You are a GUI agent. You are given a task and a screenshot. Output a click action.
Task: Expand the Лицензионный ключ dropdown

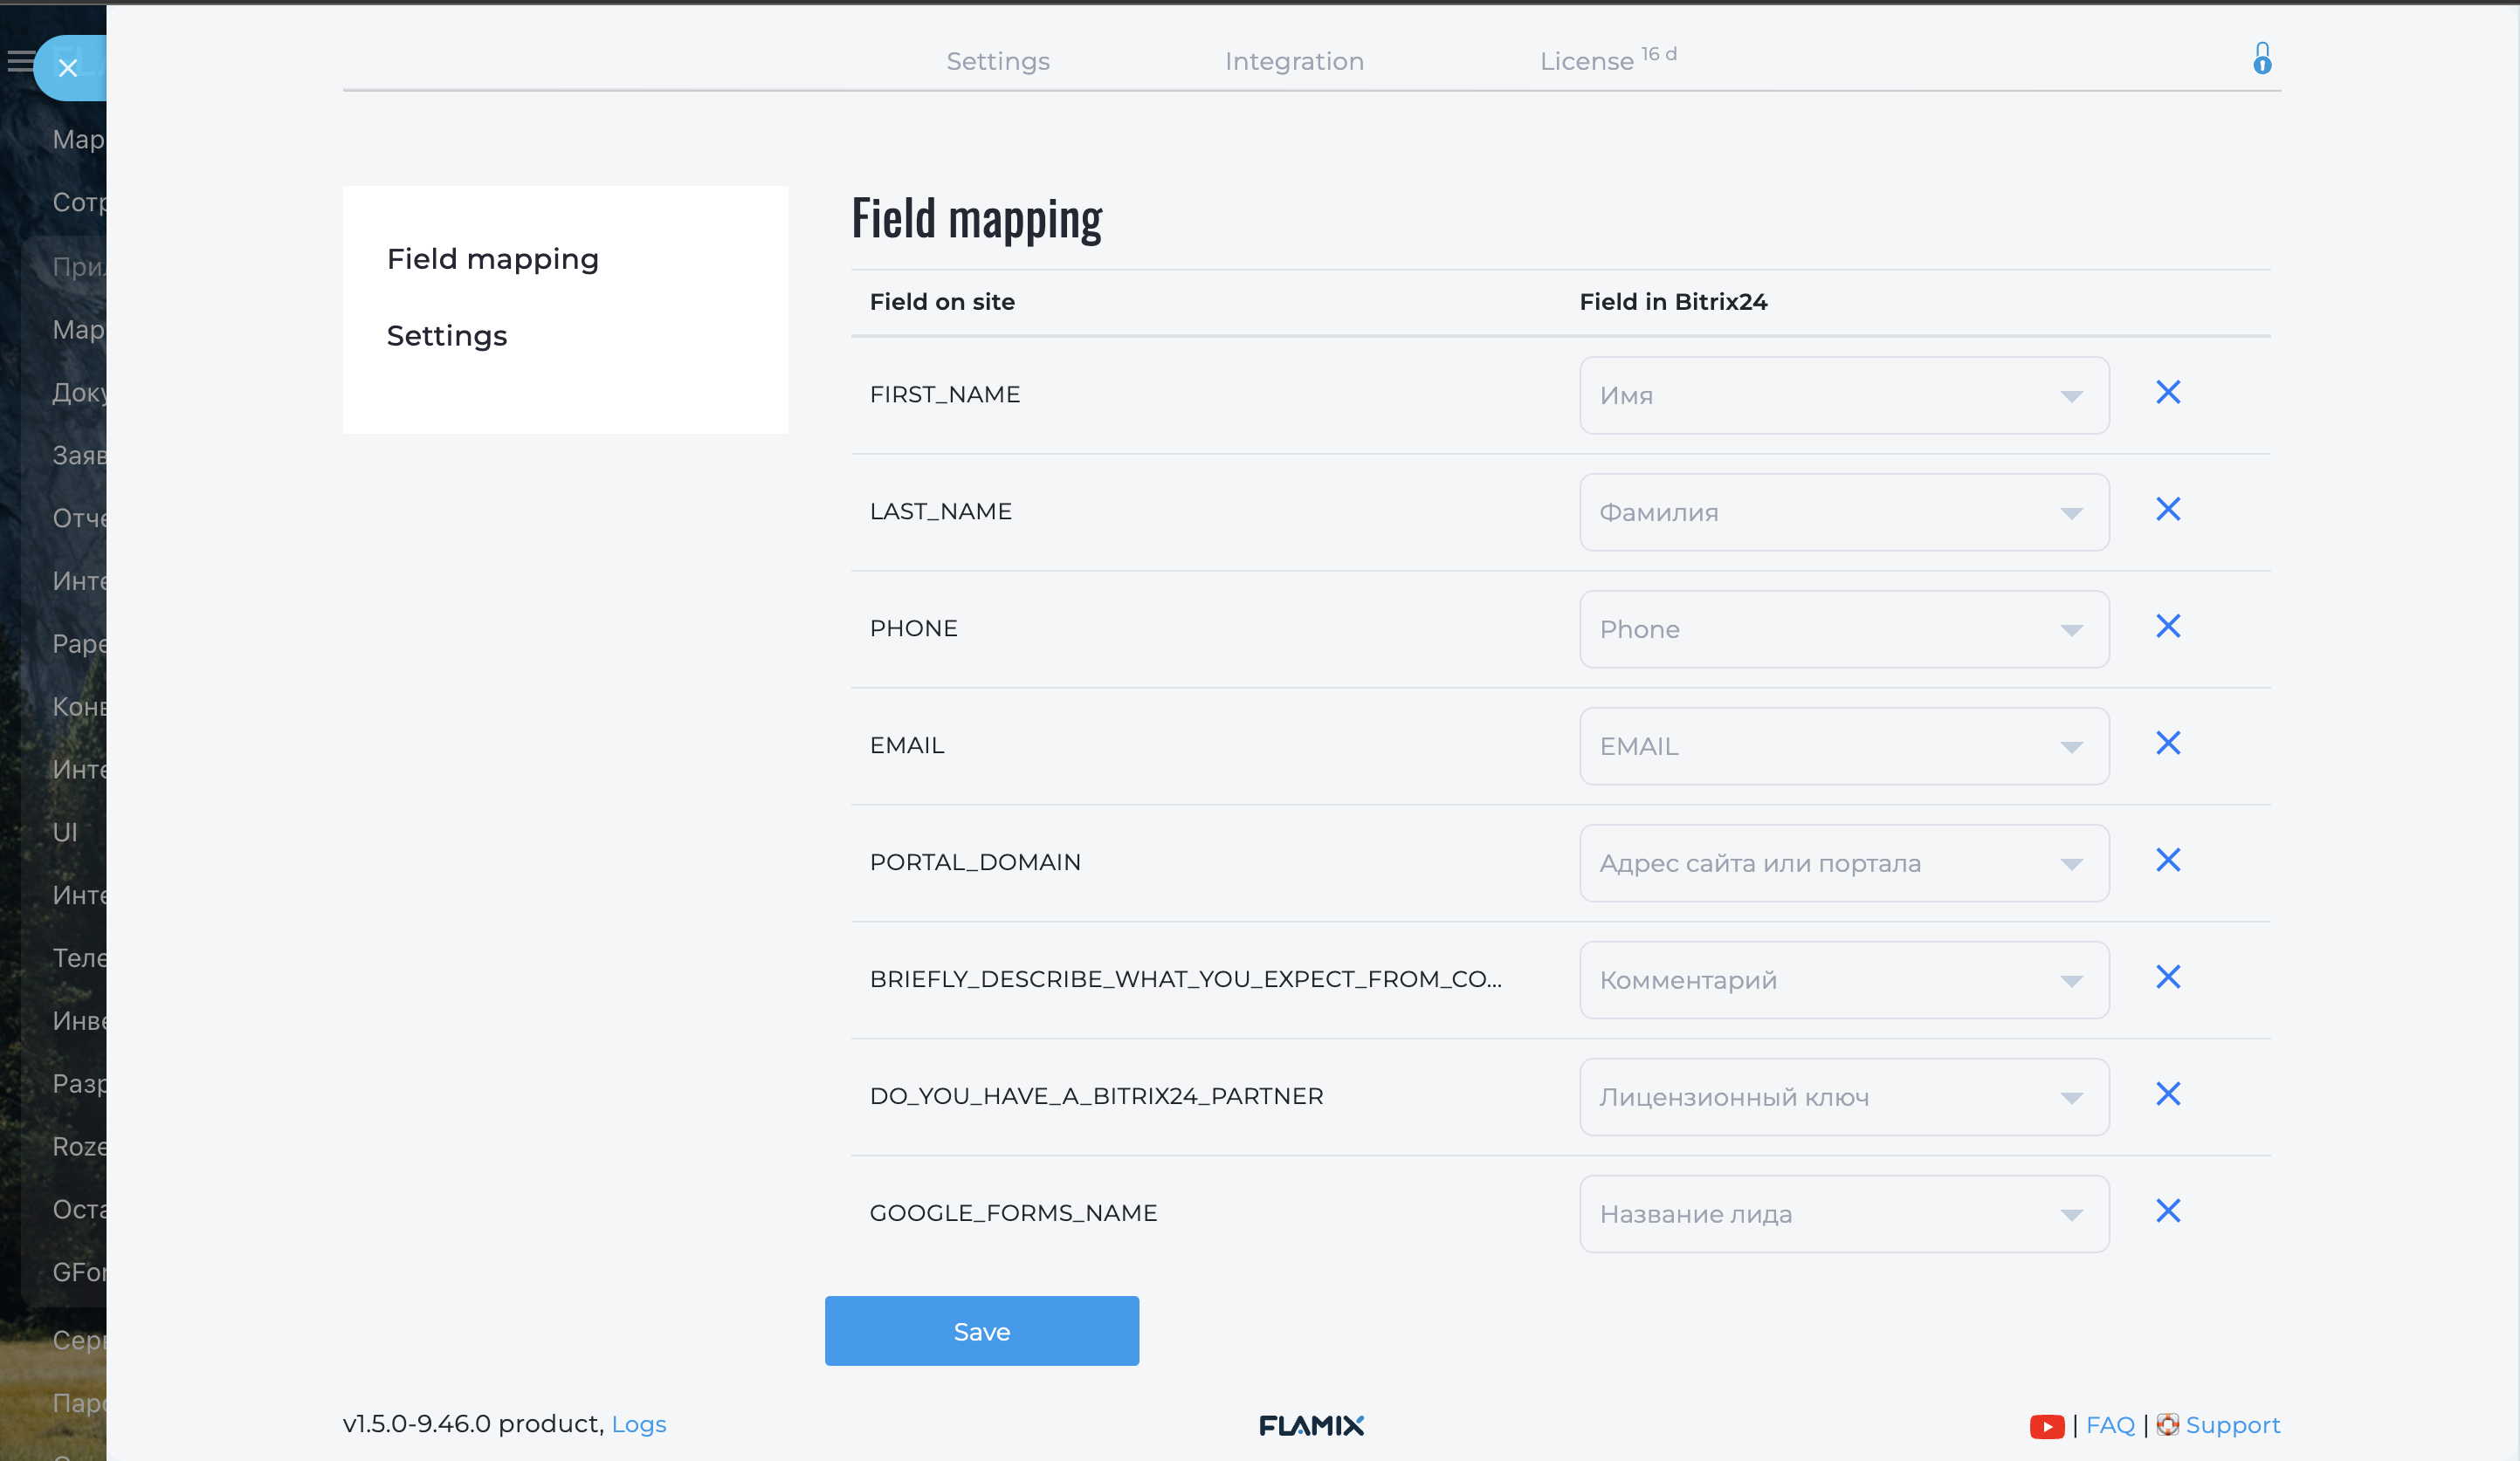[x=1843, y=1097]
